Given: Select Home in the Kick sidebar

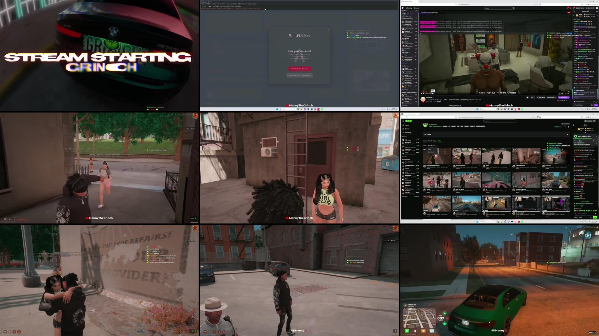Looking at the screenshot, I should [x=405, y=125].
